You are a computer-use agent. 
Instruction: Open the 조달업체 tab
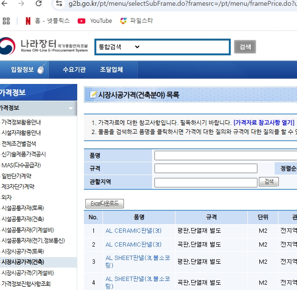click(112, 70)
